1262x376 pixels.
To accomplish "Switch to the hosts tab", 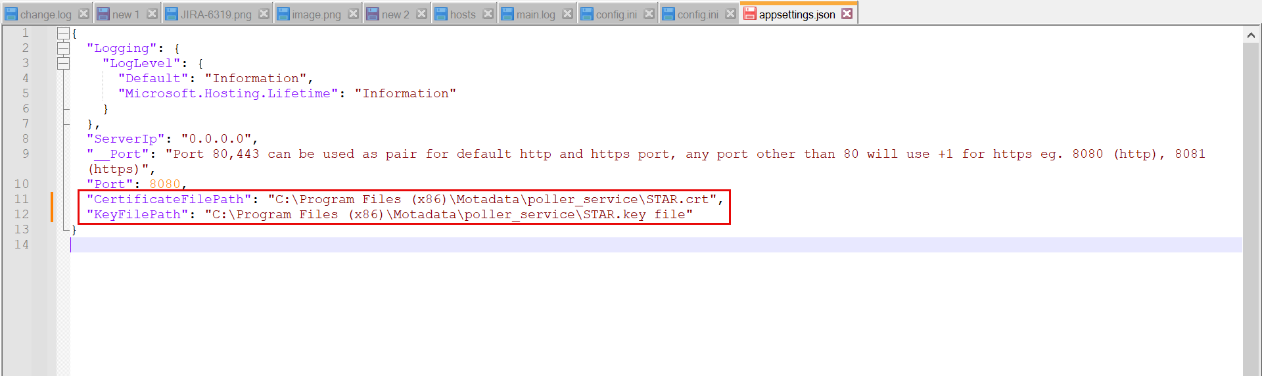I will [x=462, y=14].
